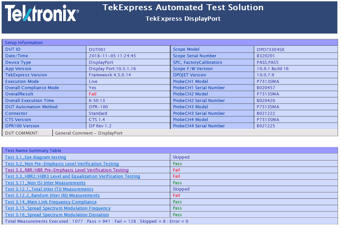Click scope serial number B320201

point(266,56)
